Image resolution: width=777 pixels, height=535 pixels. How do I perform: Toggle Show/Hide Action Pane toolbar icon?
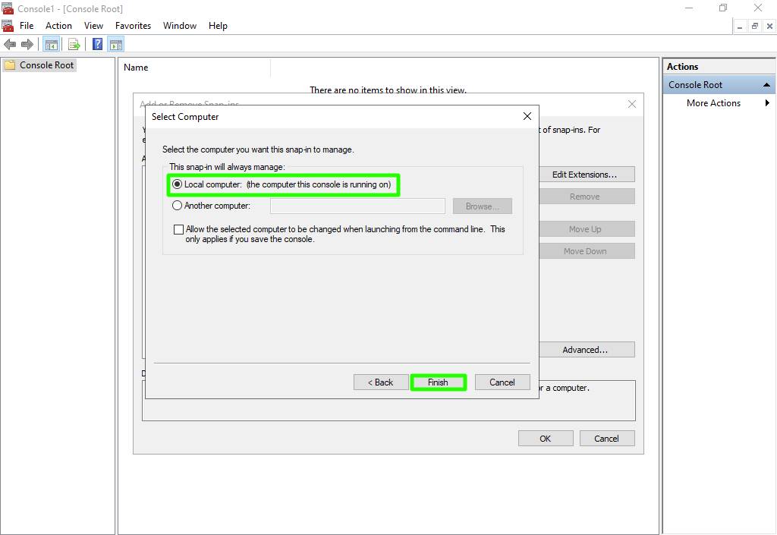pos(116,44)
